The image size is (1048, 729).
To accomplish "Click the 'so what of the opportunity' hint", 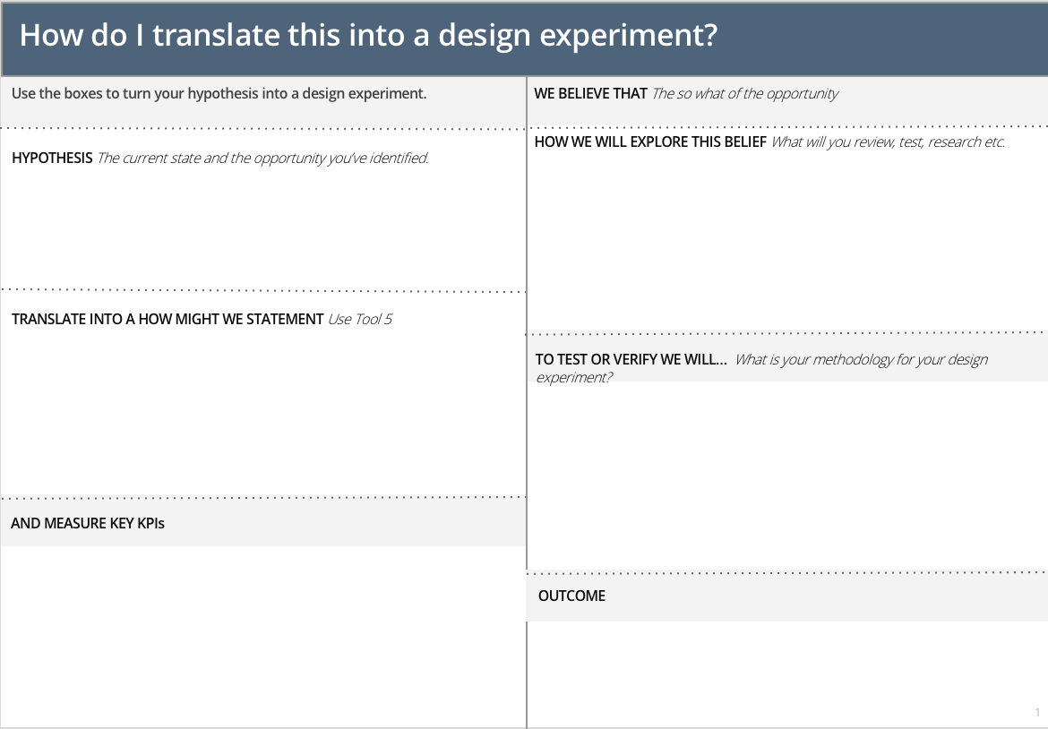I will [745, 93].
